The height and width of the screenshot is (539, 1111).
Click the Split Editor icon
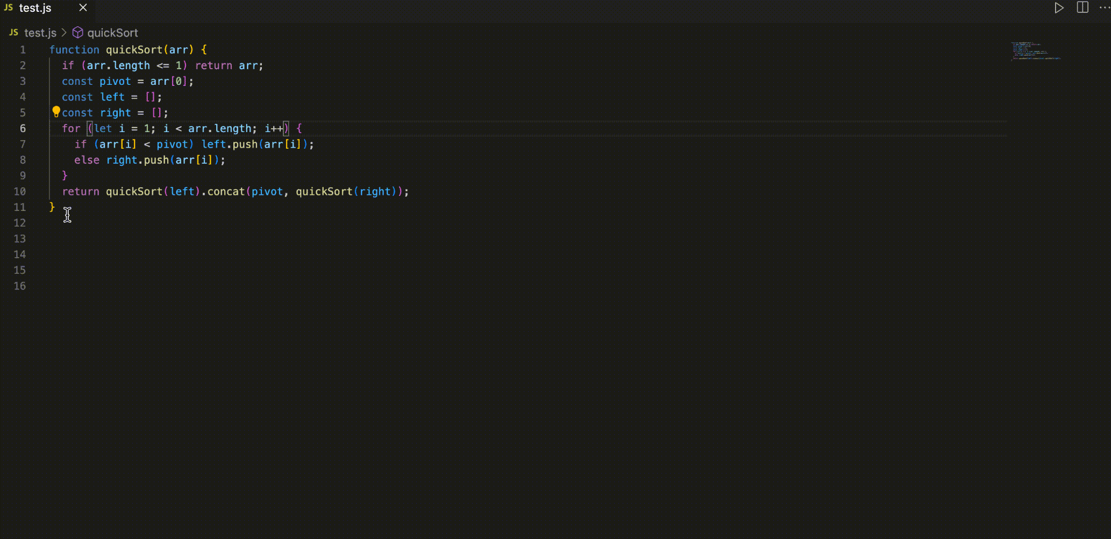[1082, 8]
